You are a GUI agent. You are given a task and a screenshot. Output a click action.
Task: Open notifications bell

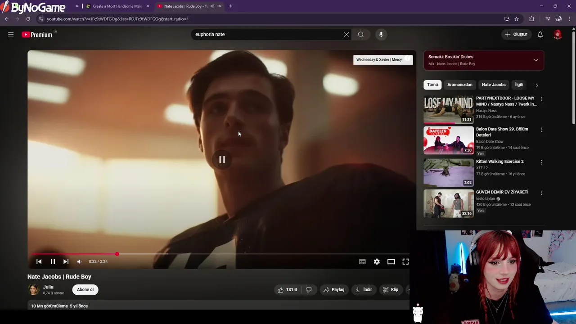coord(540,34)
